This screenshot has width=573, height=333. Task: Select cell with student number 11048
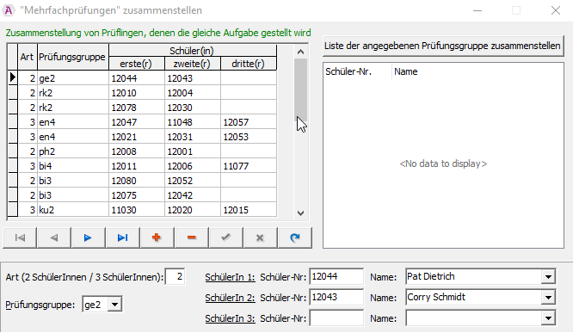192,122
